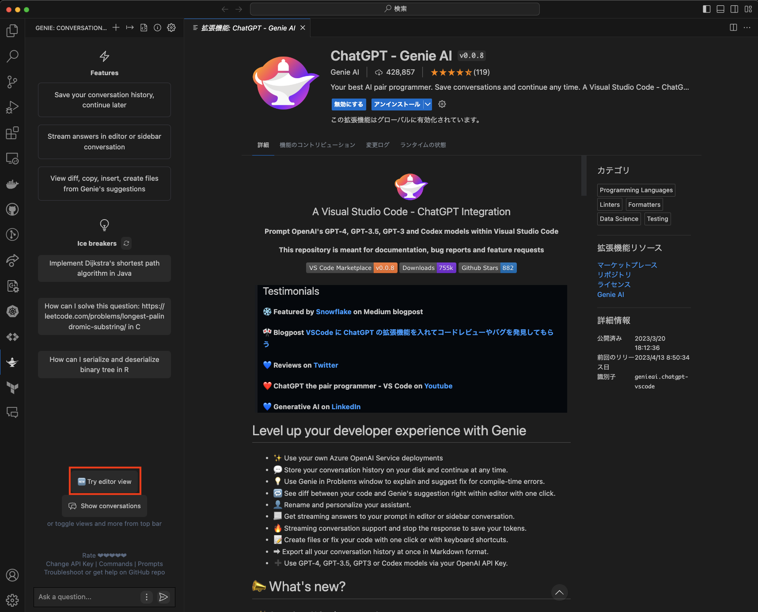This screenshot has width=758, height=612.
Task: Open Source Control in activity bar
Action: click(x=12, y=82)
